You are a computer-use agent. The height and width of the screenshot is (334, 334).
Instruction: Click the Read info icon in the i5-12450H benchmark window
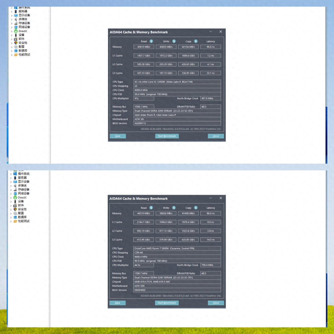pyautogui.click(x=151, y=41)
